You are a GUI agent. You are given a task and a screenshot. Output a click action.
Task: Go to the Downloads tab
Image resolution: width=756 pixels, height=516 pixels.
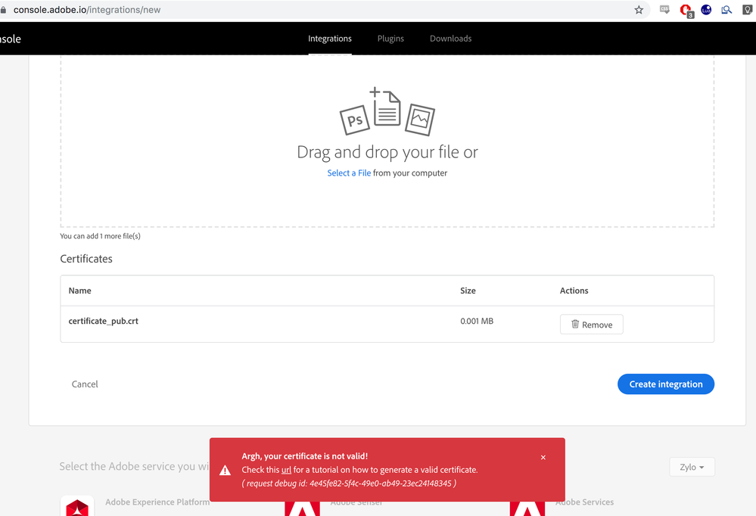[450, 39]
